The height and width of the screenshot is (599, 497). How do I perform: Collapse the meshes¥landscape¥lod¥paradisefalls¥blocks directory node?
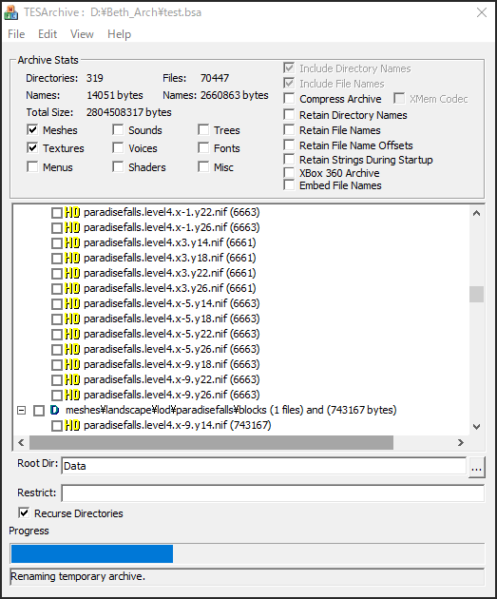21,411
